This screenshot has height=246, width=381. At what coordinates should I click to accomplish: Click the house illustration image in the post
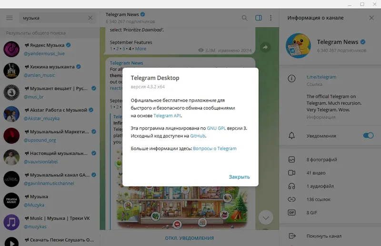[x=182, y=208]
